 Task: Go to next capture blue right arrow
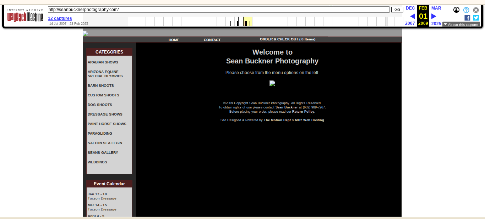(434, 16)
